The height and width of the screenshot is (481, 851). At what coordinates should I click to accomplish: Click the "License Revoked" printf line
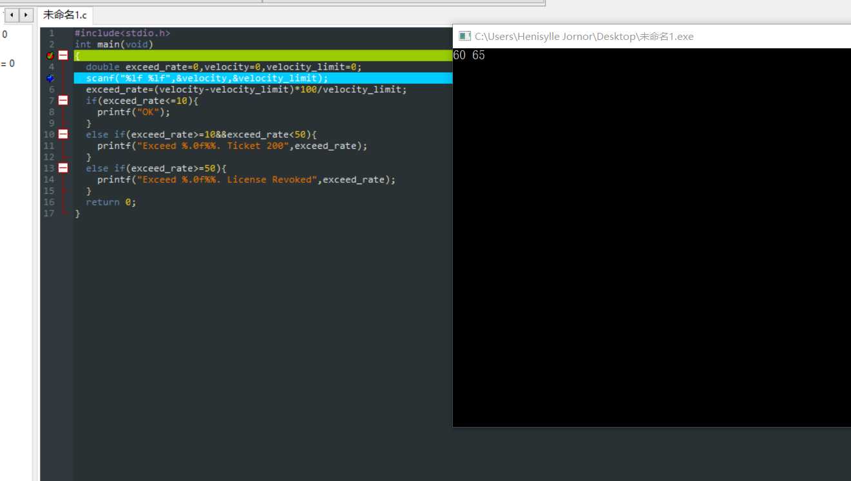point(246,180)
